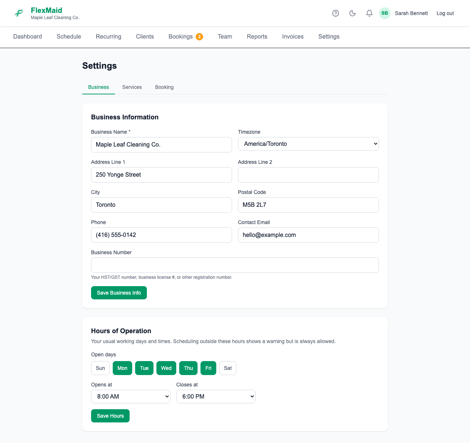Open the Settings nav item

point(329,37)
